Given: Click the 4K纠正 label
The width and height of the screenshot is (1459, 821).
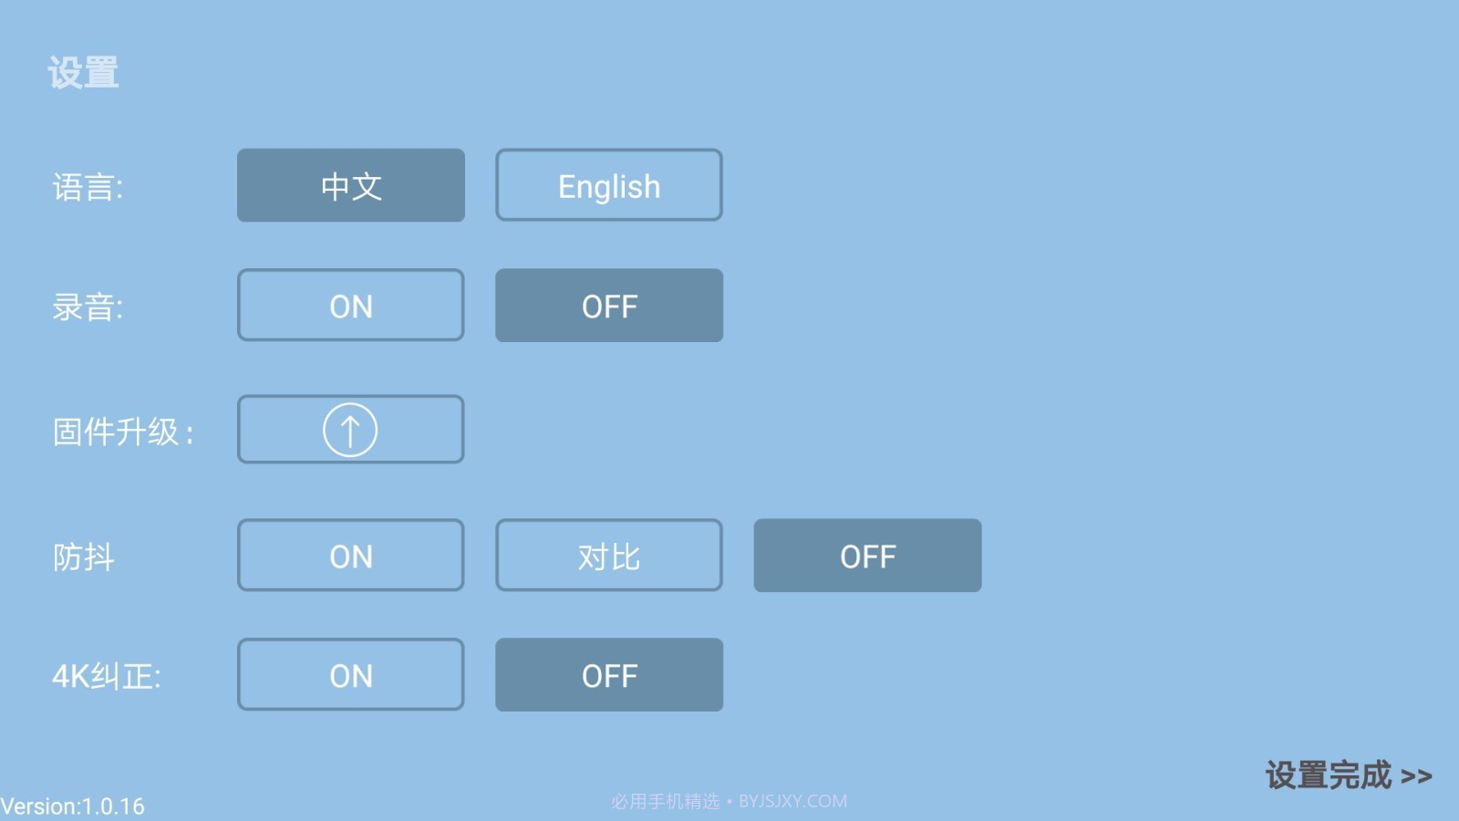Looking at the screenshot, I should tap(107, 677).
